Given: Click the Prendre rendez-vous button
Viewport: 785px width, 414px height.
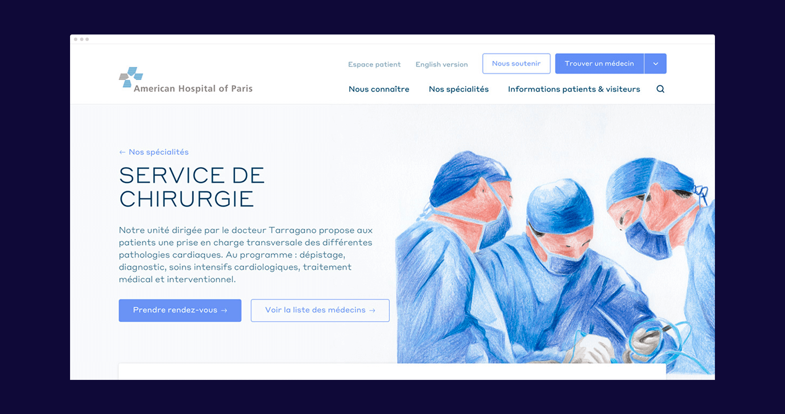Looking at the screenshot, I should pos(180,310).
